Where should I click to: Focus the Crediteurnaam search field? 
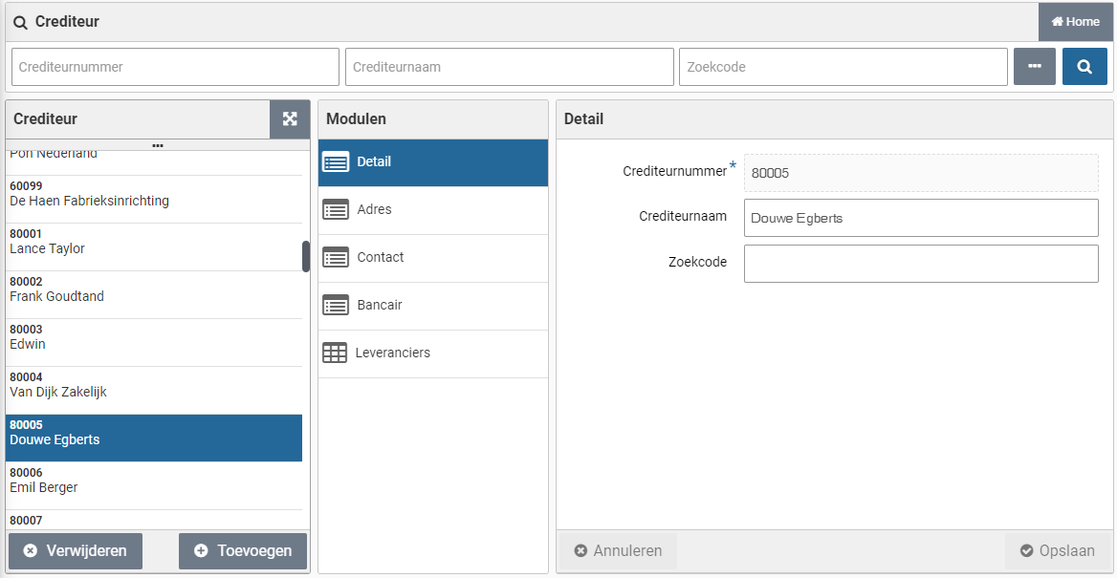(509, 67)
